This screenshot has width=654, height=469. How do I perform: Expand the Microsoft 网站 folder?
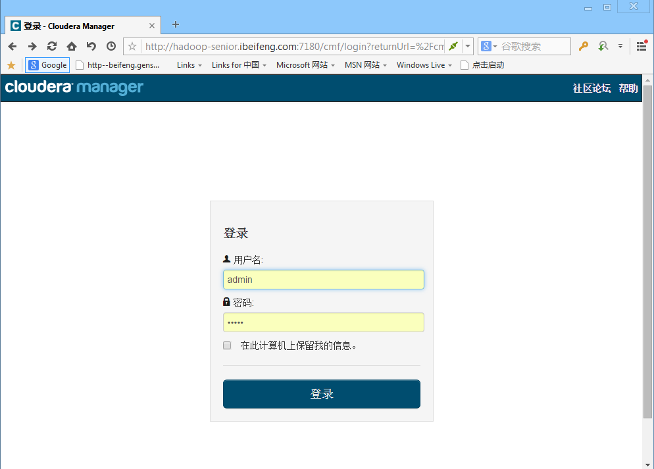[x=305, y=65]
